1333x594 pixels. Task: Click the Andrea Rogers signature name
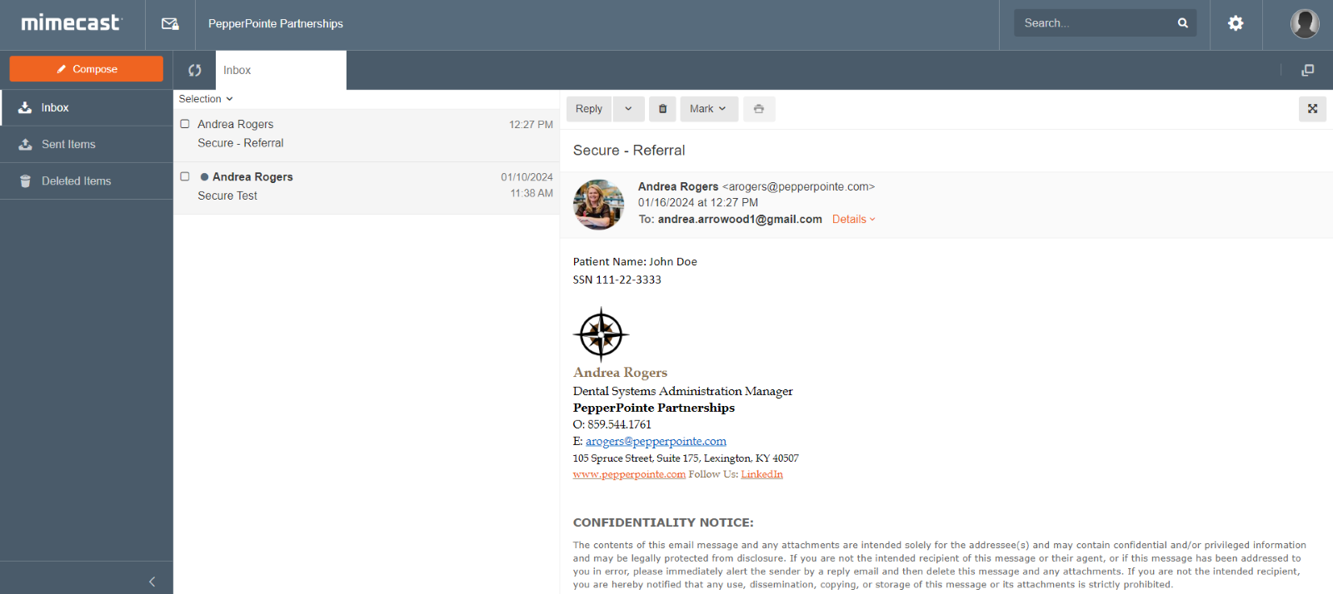click(x=620, y=373)
